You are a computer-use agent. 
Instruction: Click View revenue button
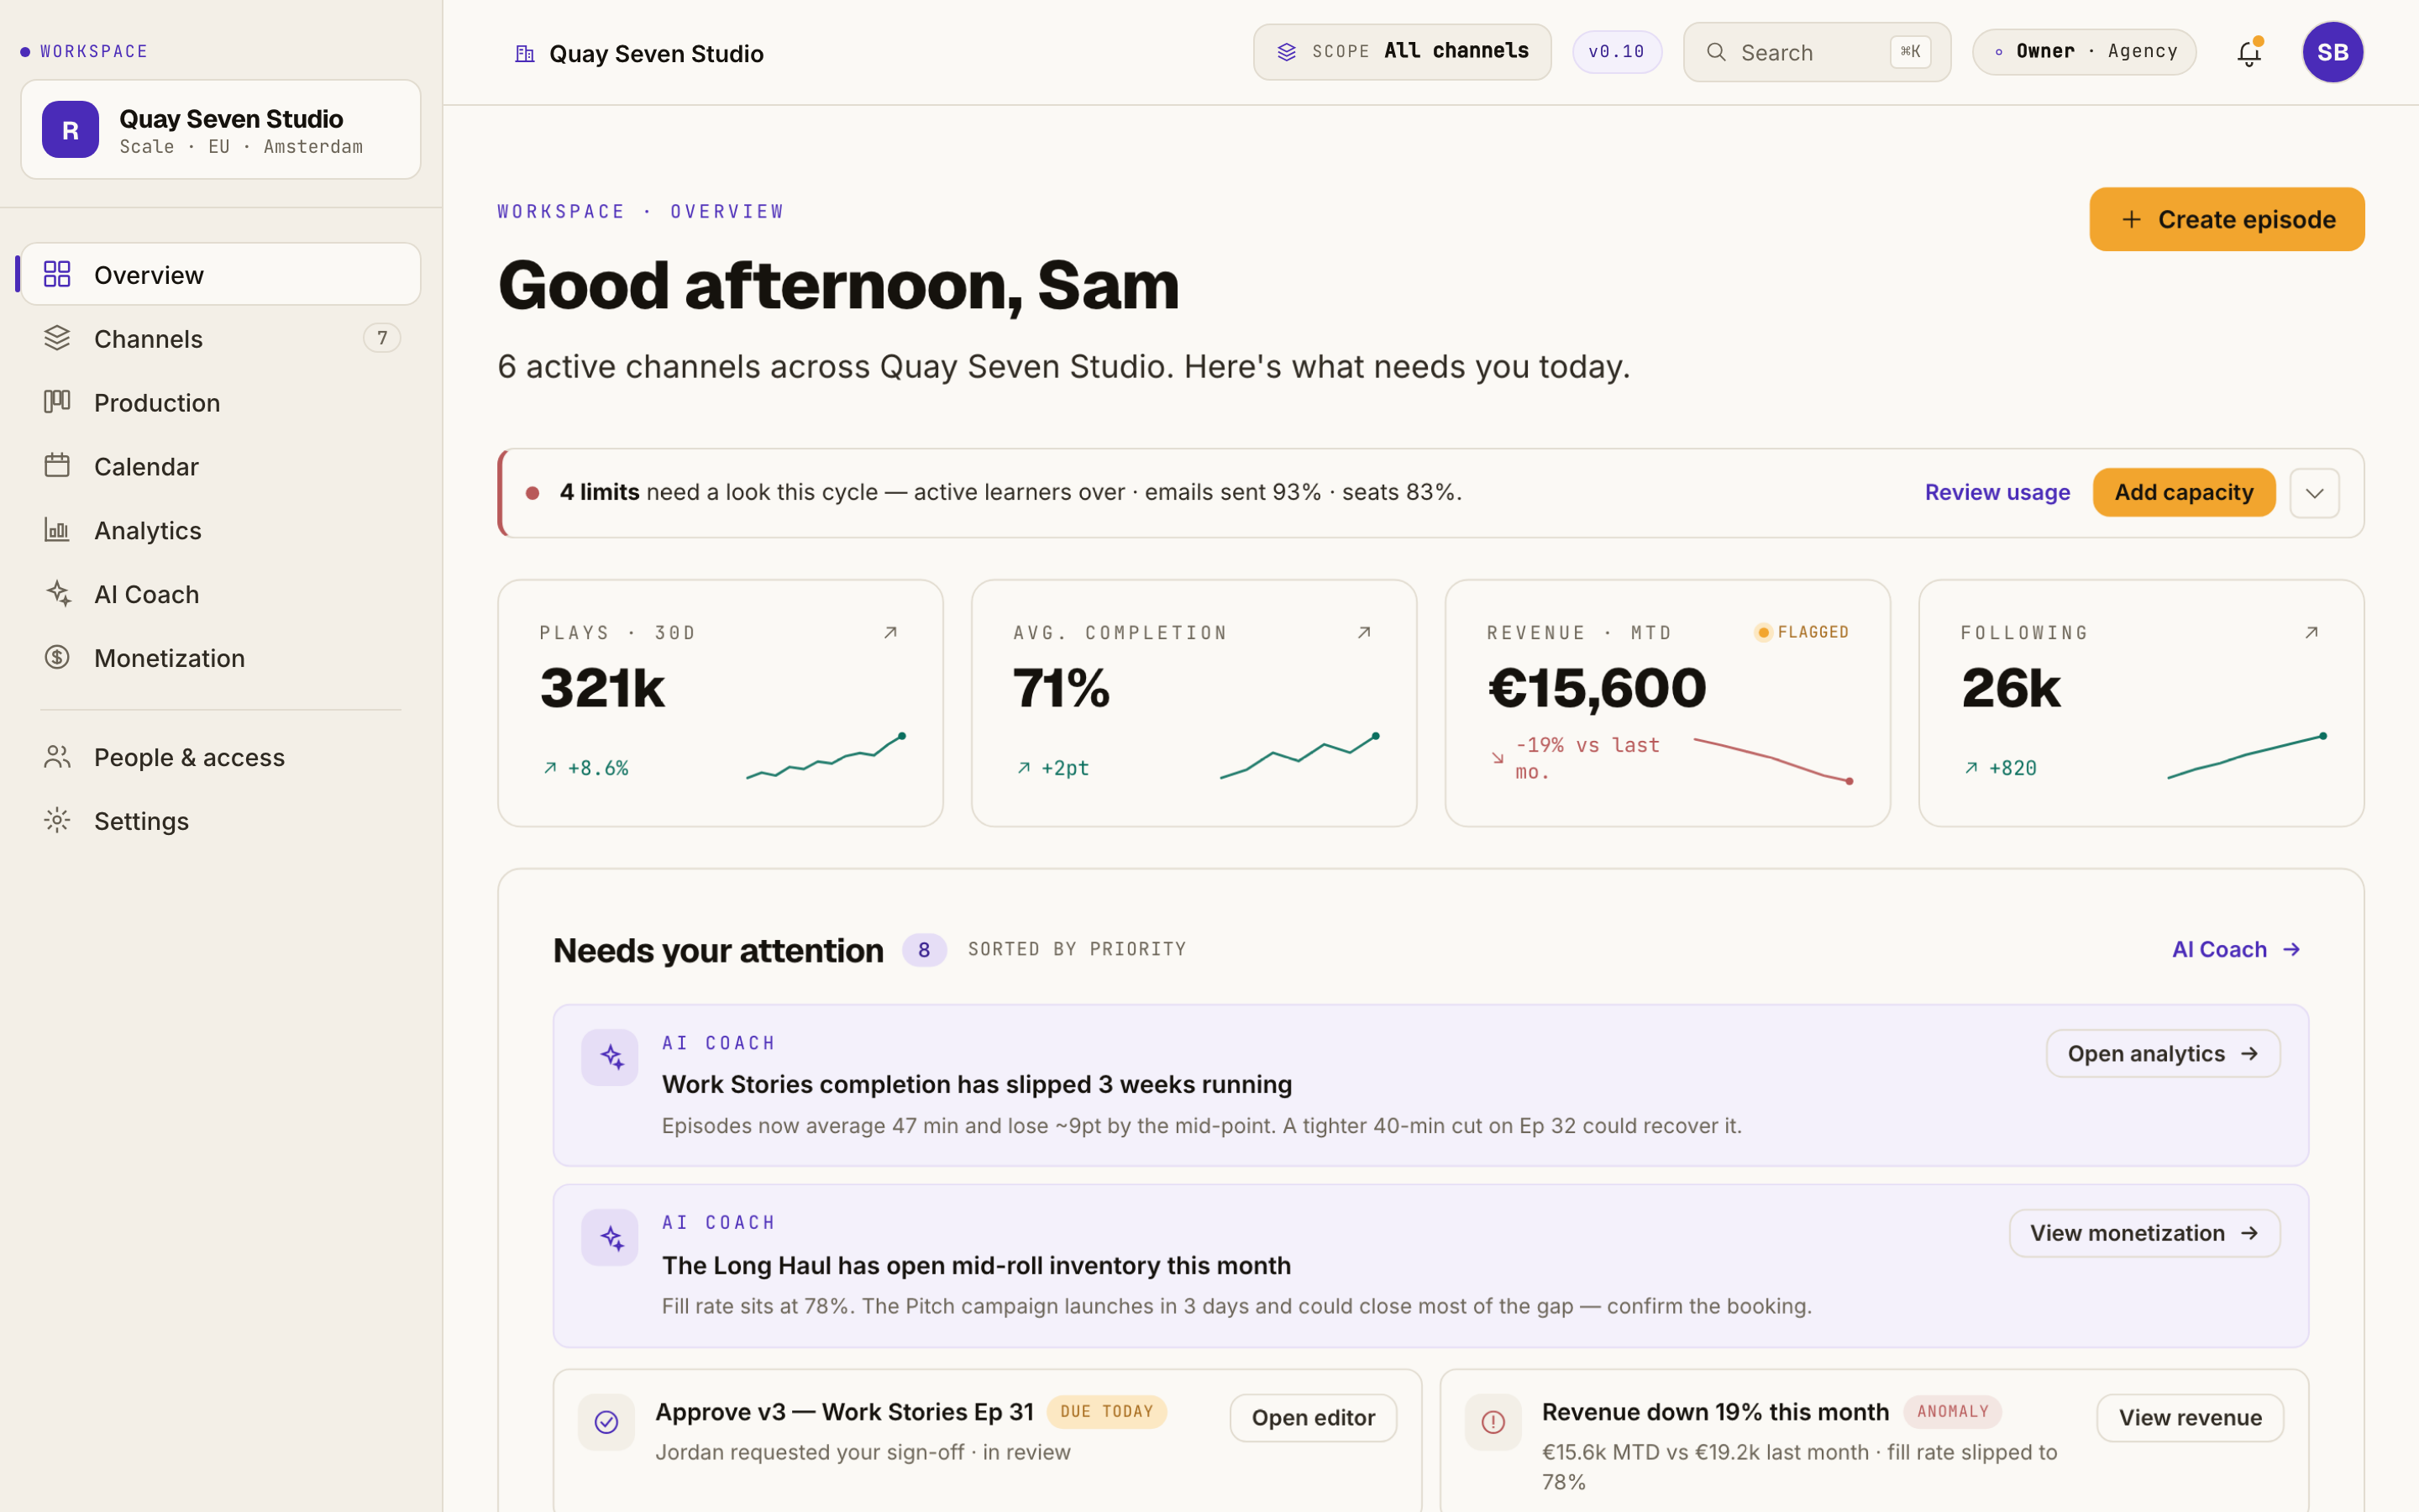tap(2189, 1418)
